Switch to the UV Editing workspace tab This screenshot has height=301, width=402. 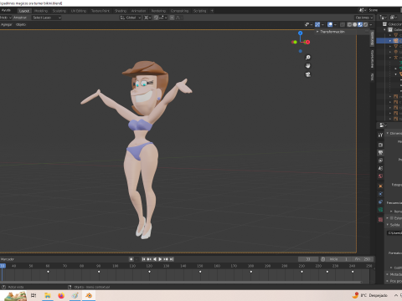point(79,11)
